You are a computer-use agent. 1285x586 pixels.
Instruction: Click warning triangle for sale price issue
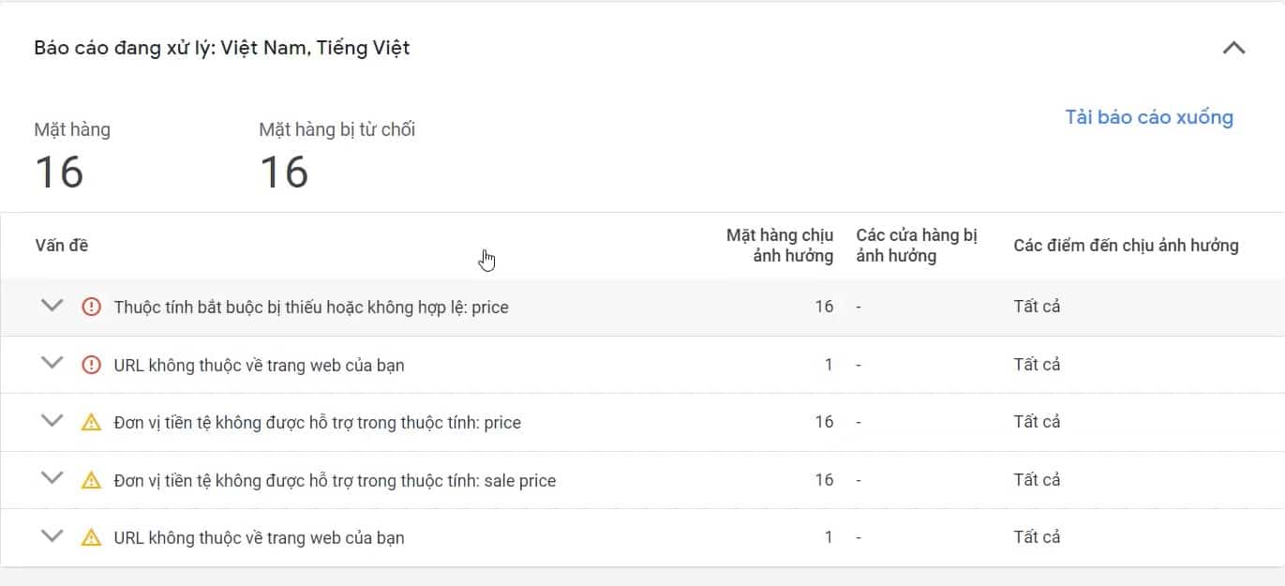pyautogui.click(x=91, y=480)
